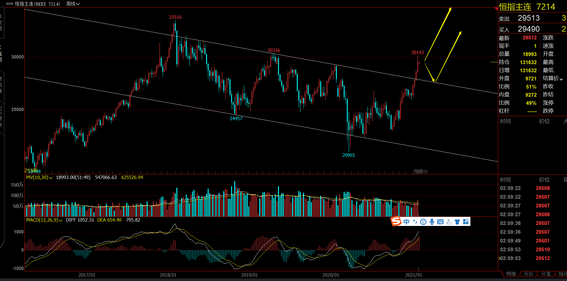This screenshot has height=281, width=567.
Task: Click the 涨停 label
Action: (x=548, y=103)
